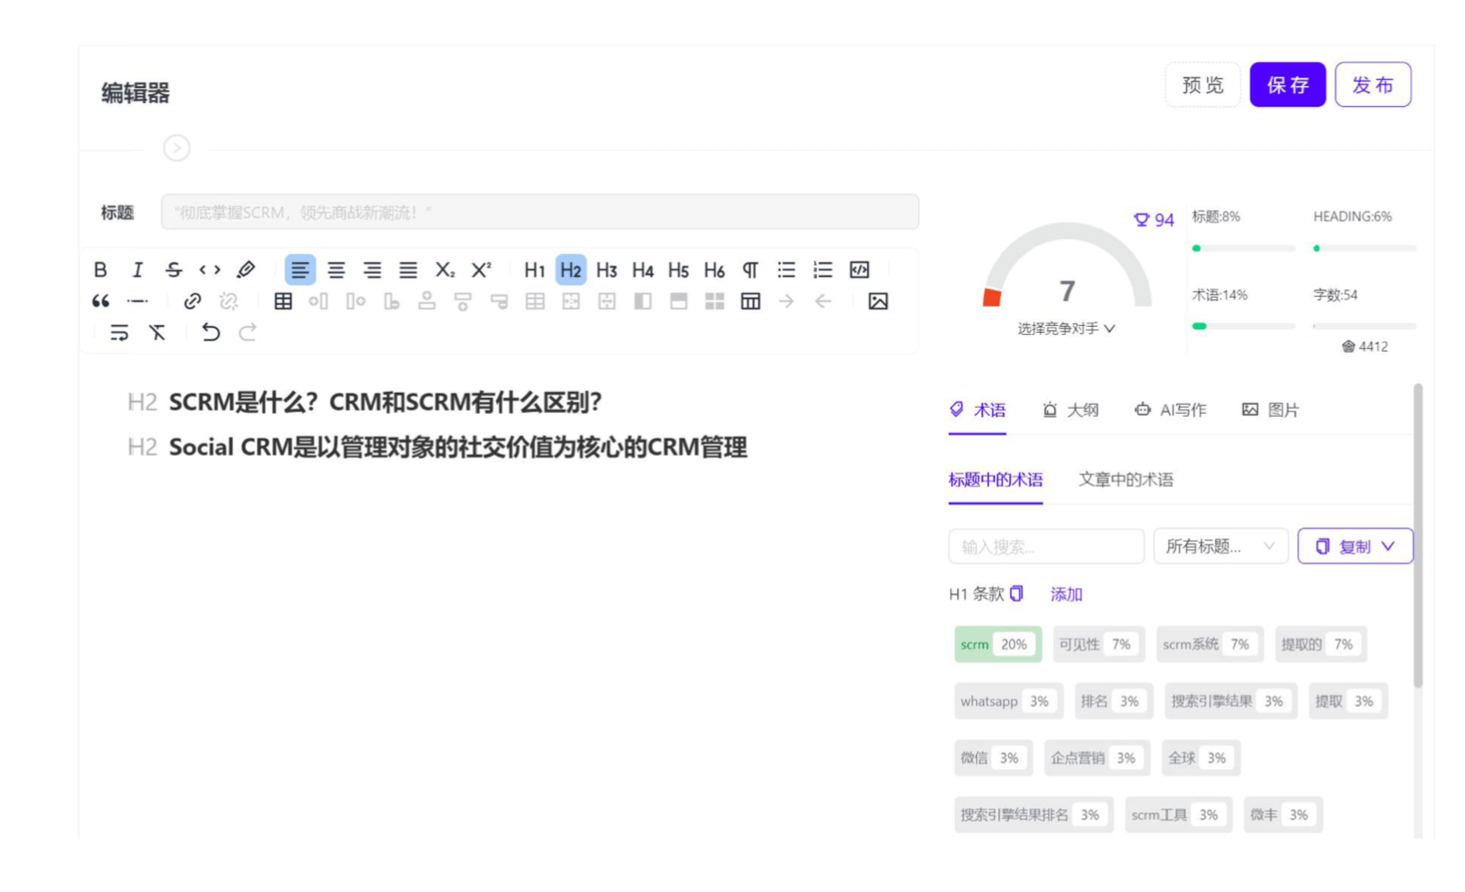Insert a hyperlink
This screenshot has height=892, width=1465.
(x=192, y=301)
